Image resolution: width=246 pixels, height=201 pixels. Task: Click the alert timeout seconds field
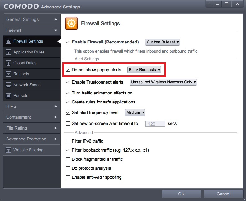click(x=155, y=124)
